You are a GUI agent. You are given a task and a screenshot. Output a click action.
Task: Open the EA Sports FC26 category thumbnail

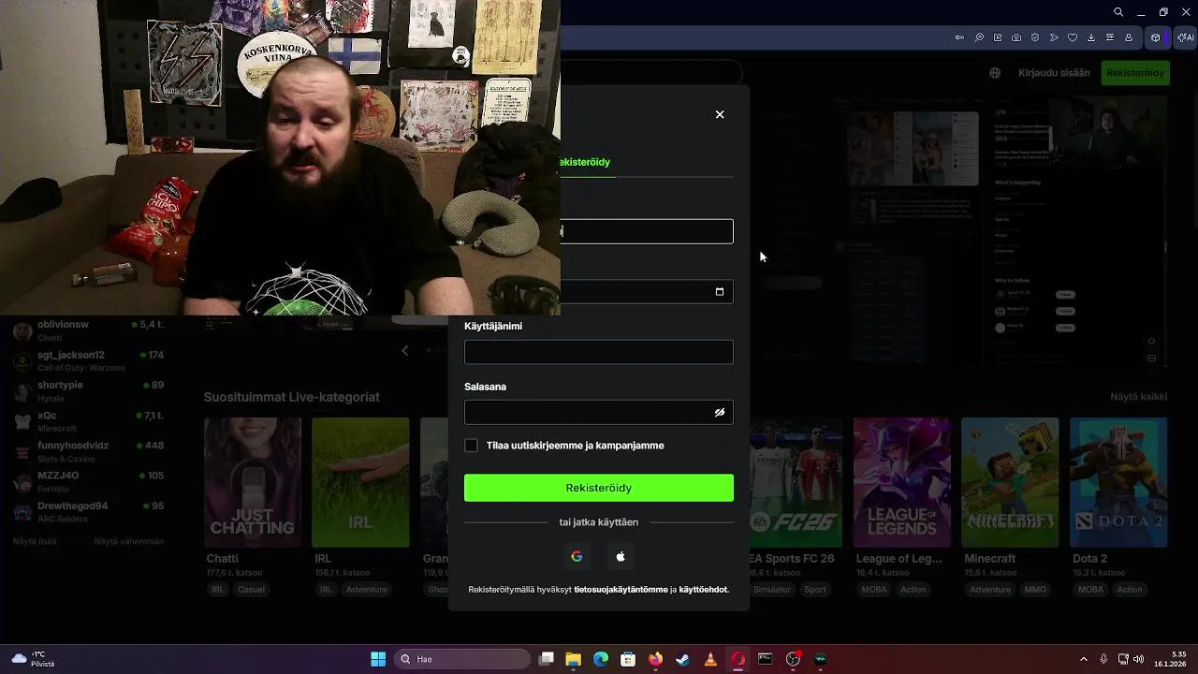click(796, 482)
